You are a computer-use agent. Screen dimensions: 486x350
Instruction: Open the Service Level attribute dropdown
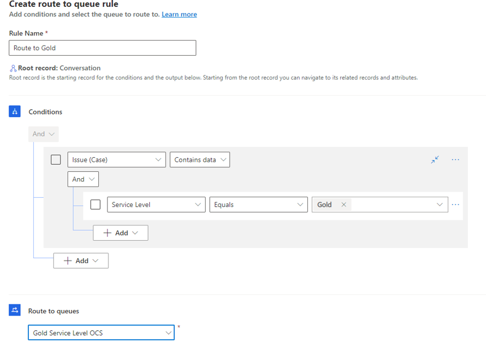click(156, 205)
